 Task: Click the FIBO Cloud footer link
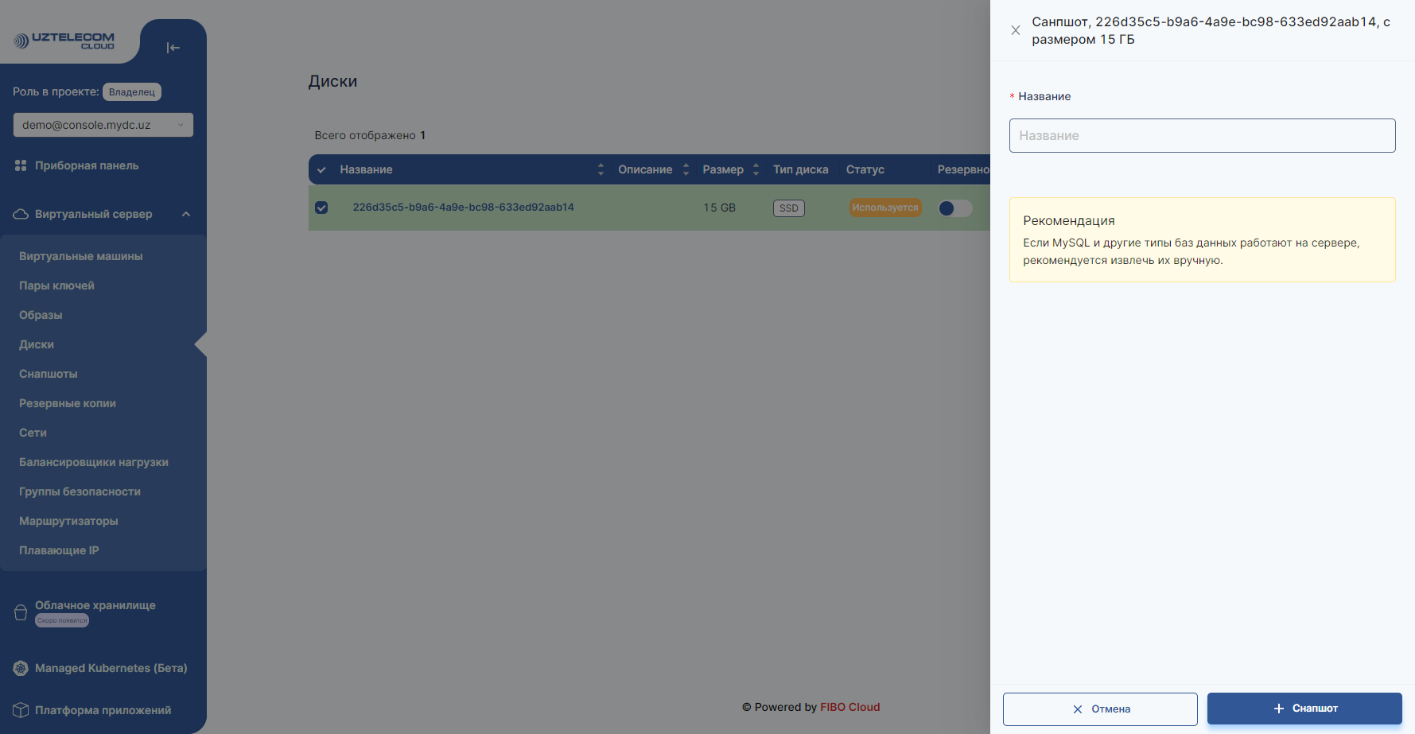[x=849, y=707]
